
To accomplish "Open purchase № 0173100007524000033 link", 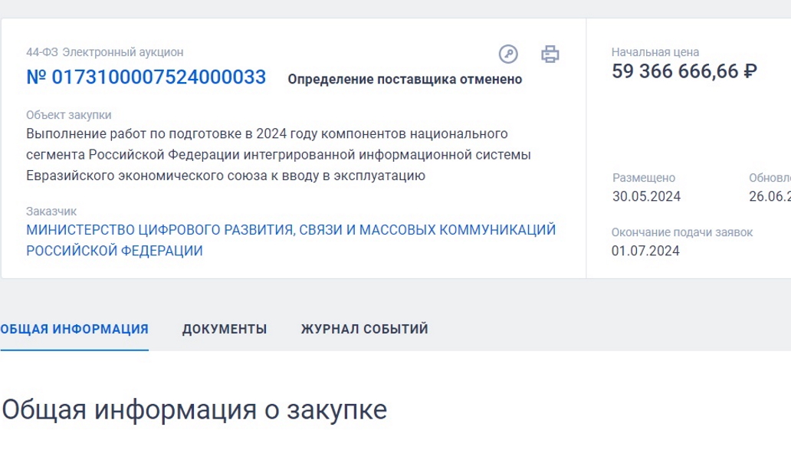I will coord(146,77).
